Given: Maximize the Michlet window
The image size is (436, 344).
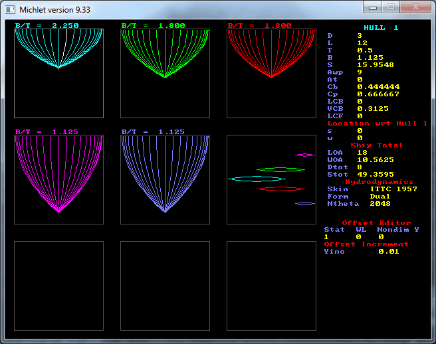Looking at the screenshot, I should [391, 7].
